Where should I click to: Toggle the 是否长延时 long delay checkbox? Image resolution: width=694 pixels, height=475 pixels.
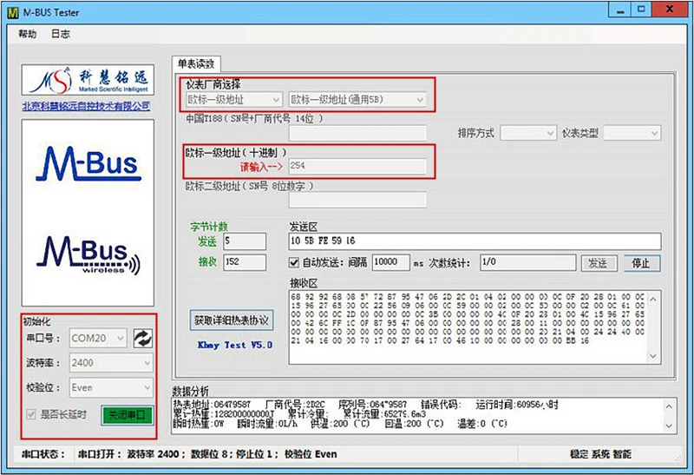click(x=31, y=415)
